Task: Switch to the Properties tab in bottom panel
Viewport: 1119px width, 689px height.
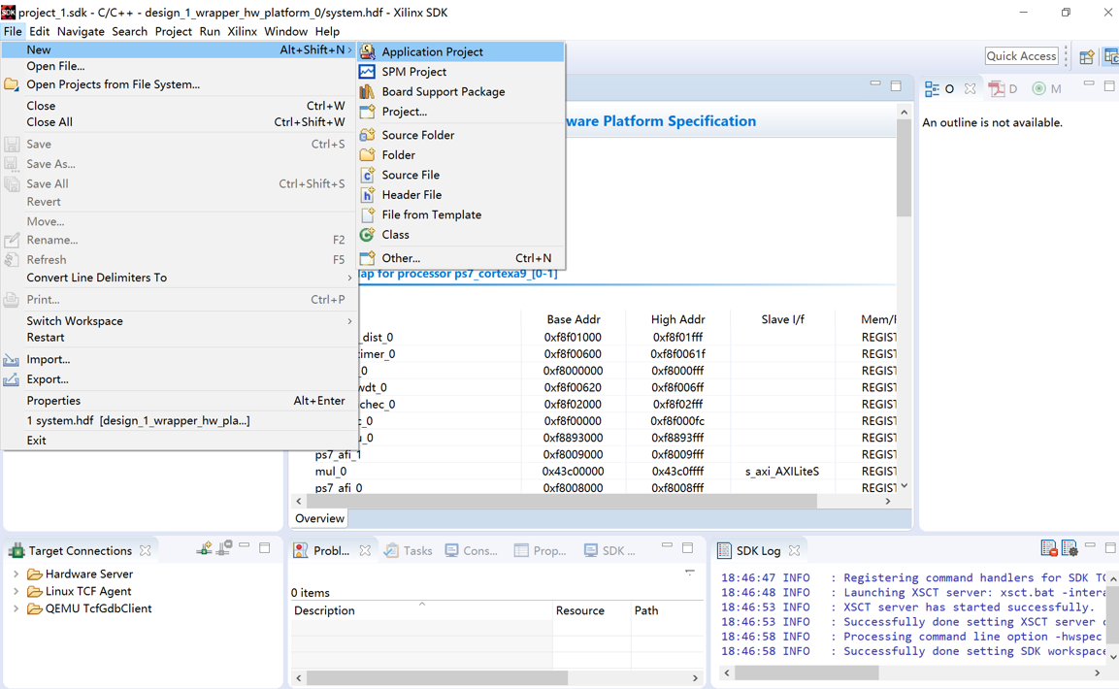Action: coord(541,550)
